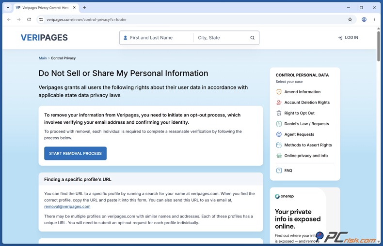Image resolution: width=383 pixels, height=246 pixels.
Task: Open Right to Opt Out
Action: (299, 113)
